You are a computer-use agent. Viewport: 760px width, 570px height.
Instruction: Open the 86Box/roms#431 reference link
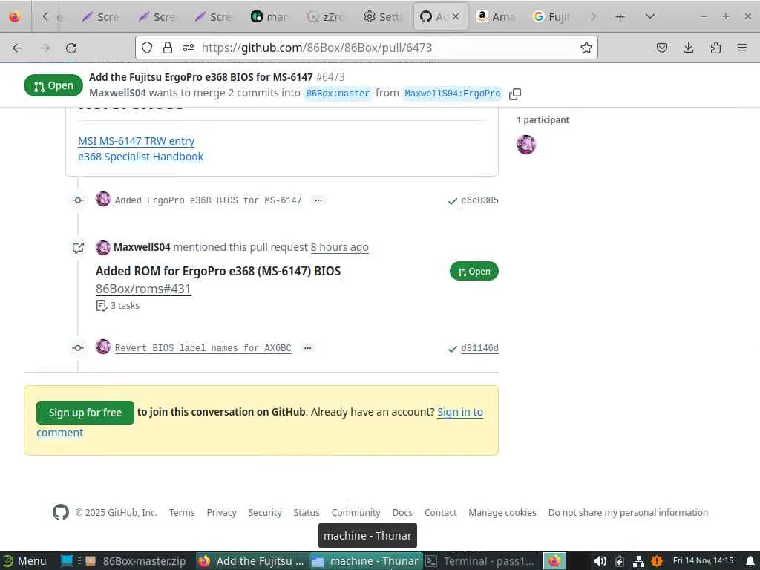click(x=143, y=289)
